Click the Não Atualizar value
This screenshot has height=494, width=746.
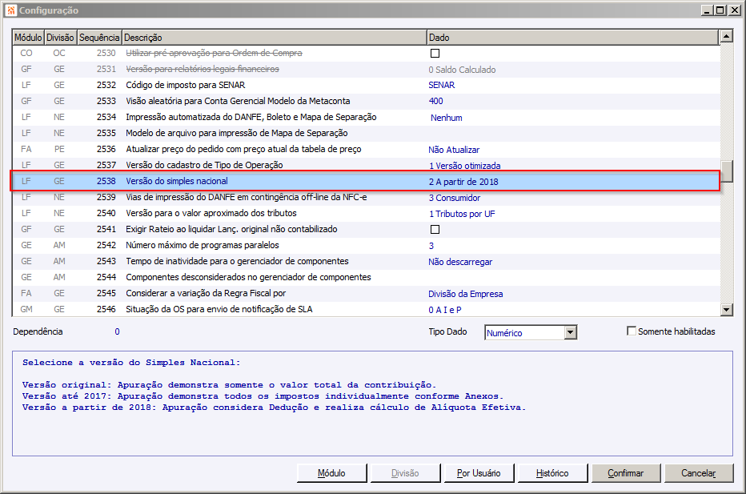click(x=454, y=150)
